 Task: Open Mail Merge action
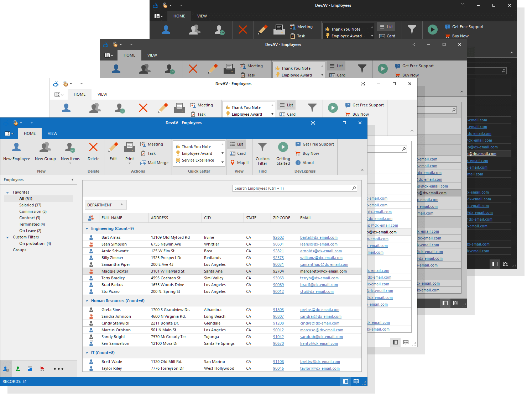coord(154,163)
